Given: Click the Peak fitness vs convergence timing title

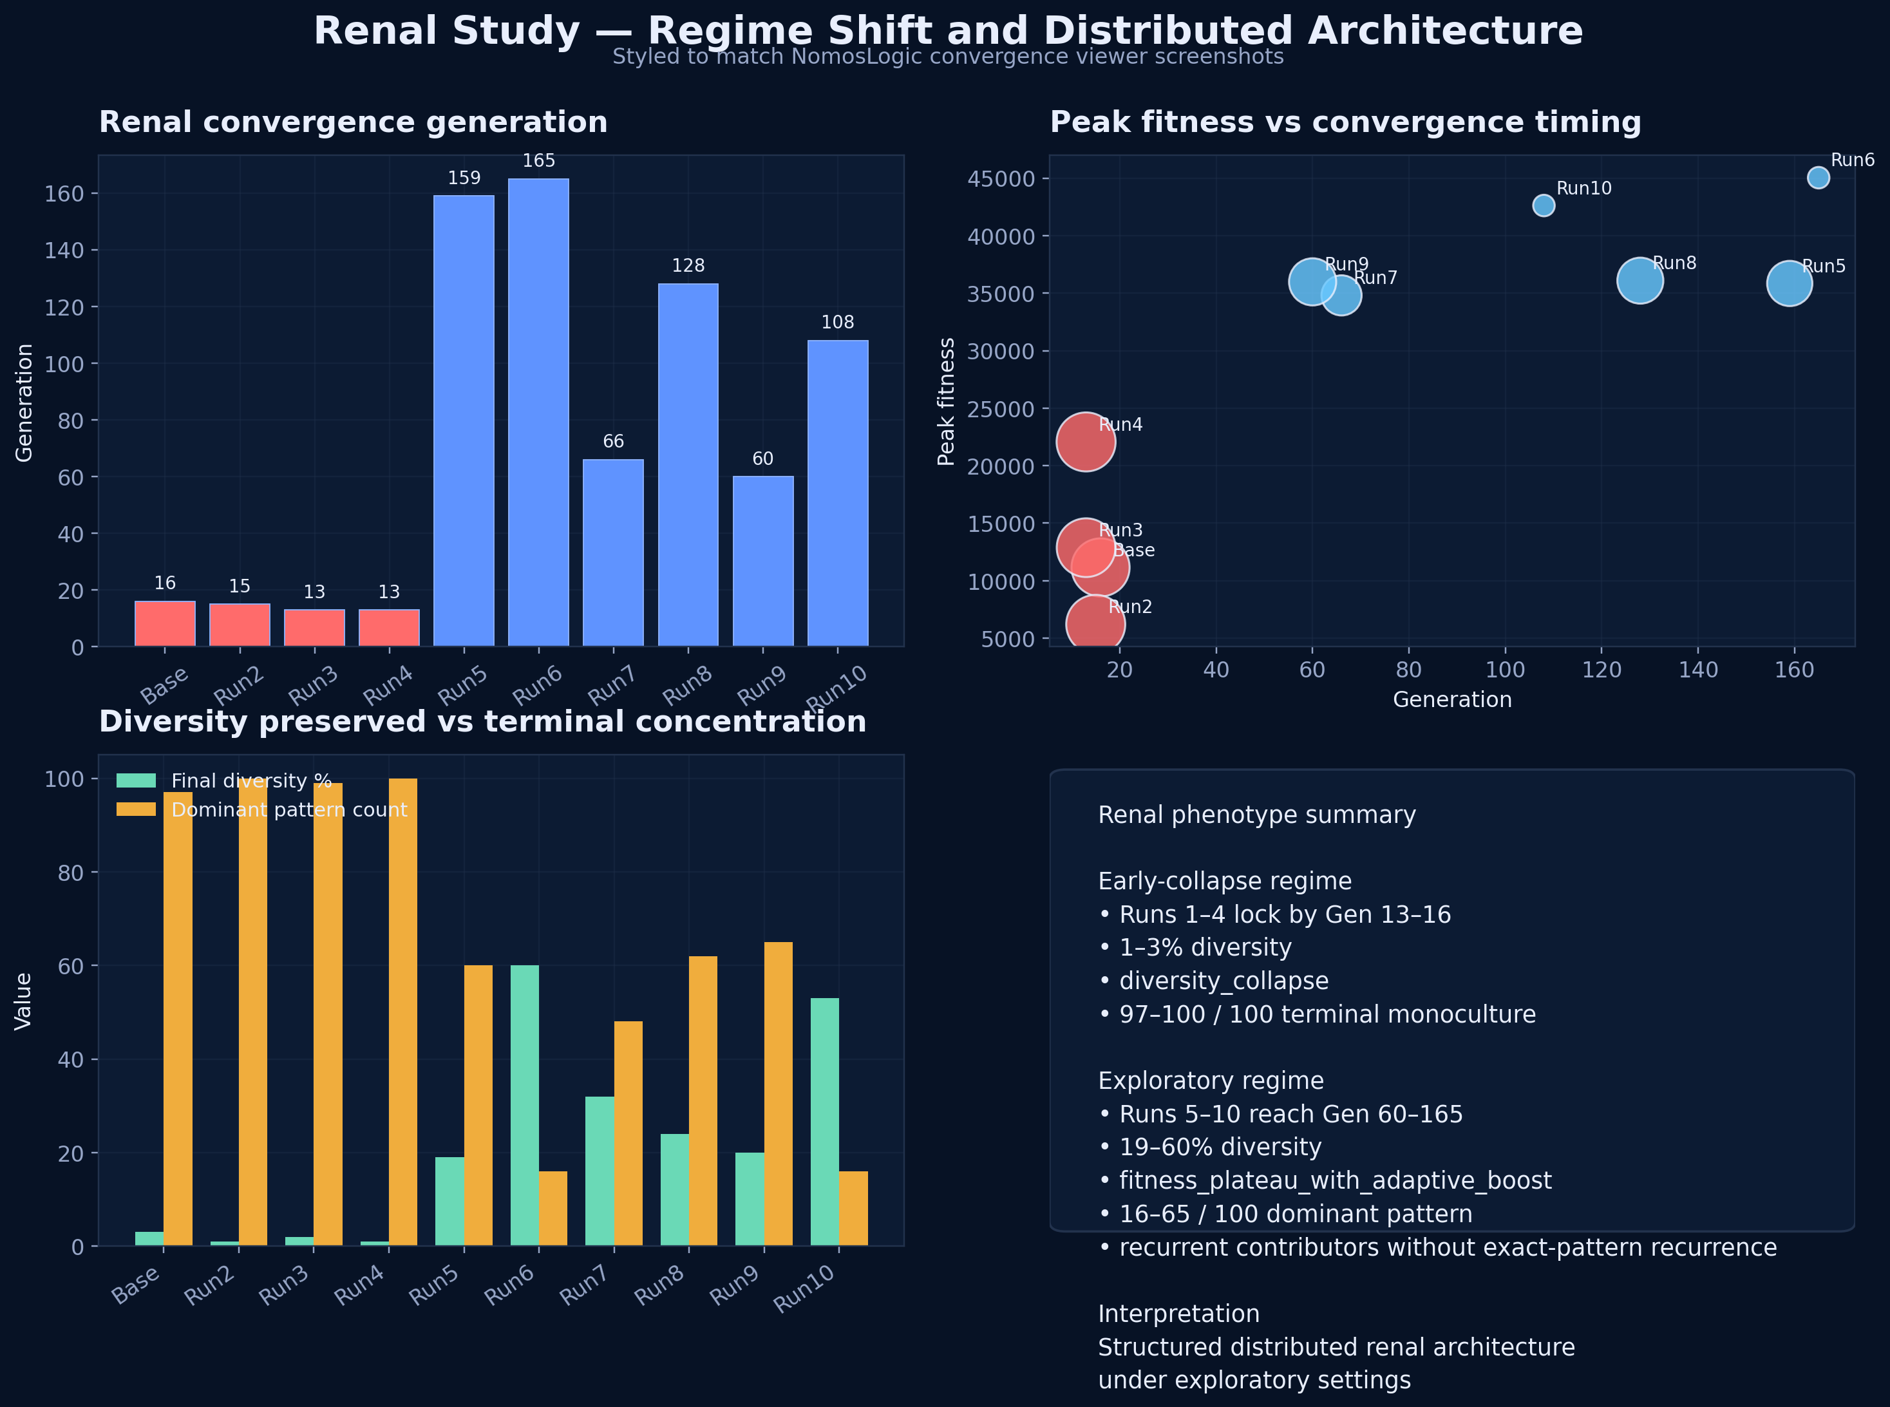Looking at the screenshot, I should (1345, 122).
